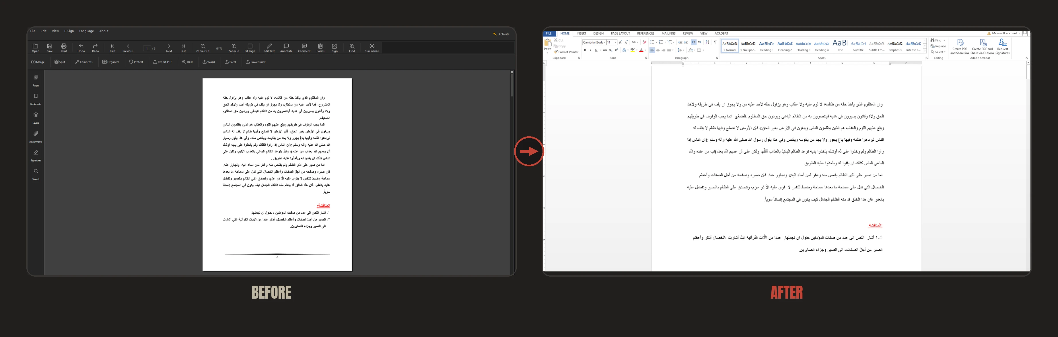The height and width of the screenshot is (337, 1058).
Task: Select the Fit Page view
Action: pos(250,48)
